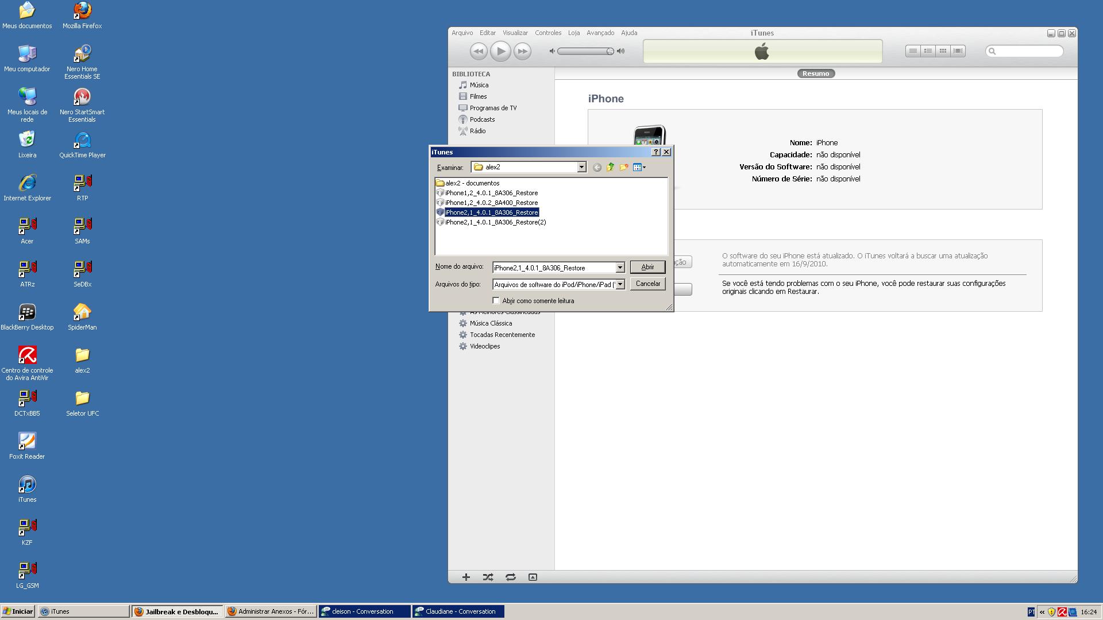Expand the Nome do arquivo dropdown arrow
This screenshot has height=620, width=1103.
620,268
